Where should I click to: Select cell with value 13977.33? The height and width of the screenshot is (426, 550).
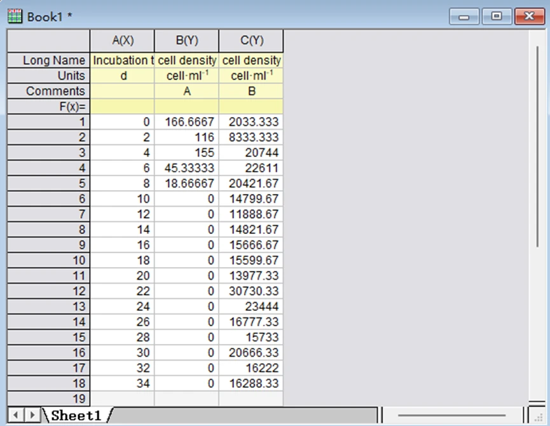pos(251,276)
